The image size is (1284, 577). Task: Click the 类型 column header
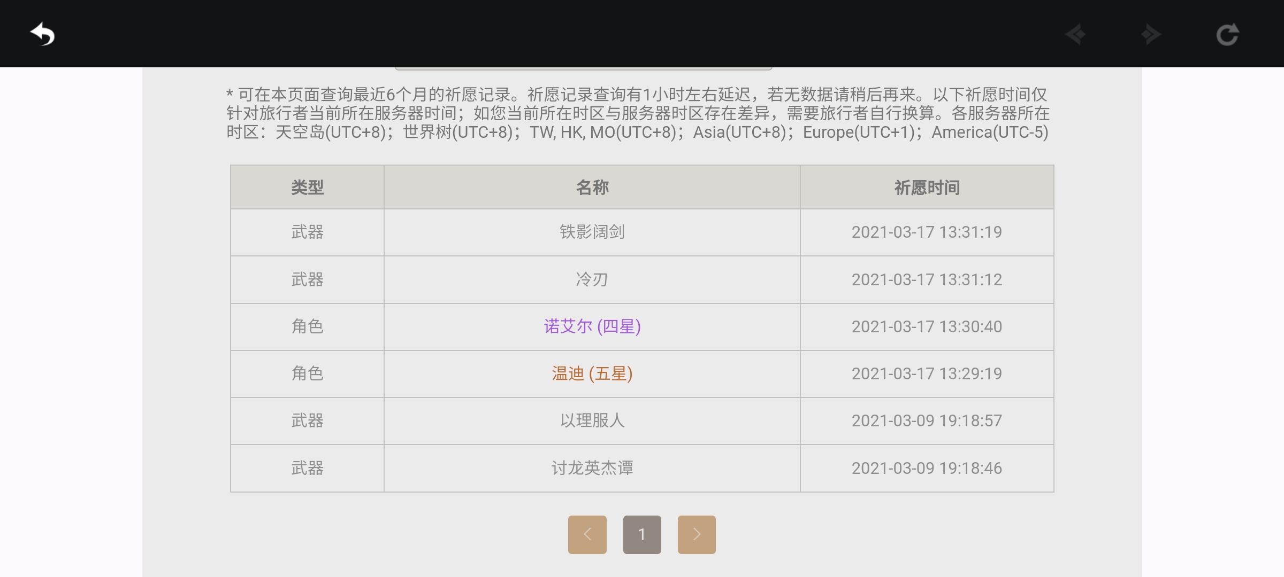307,188
